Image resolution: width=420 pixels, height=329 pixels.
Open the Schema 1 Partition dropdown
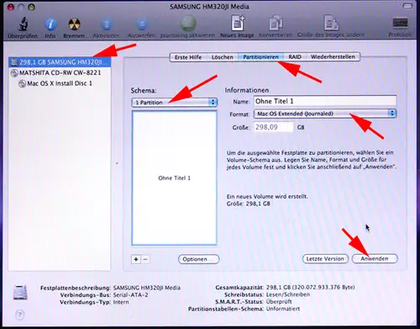click(175, 103)
